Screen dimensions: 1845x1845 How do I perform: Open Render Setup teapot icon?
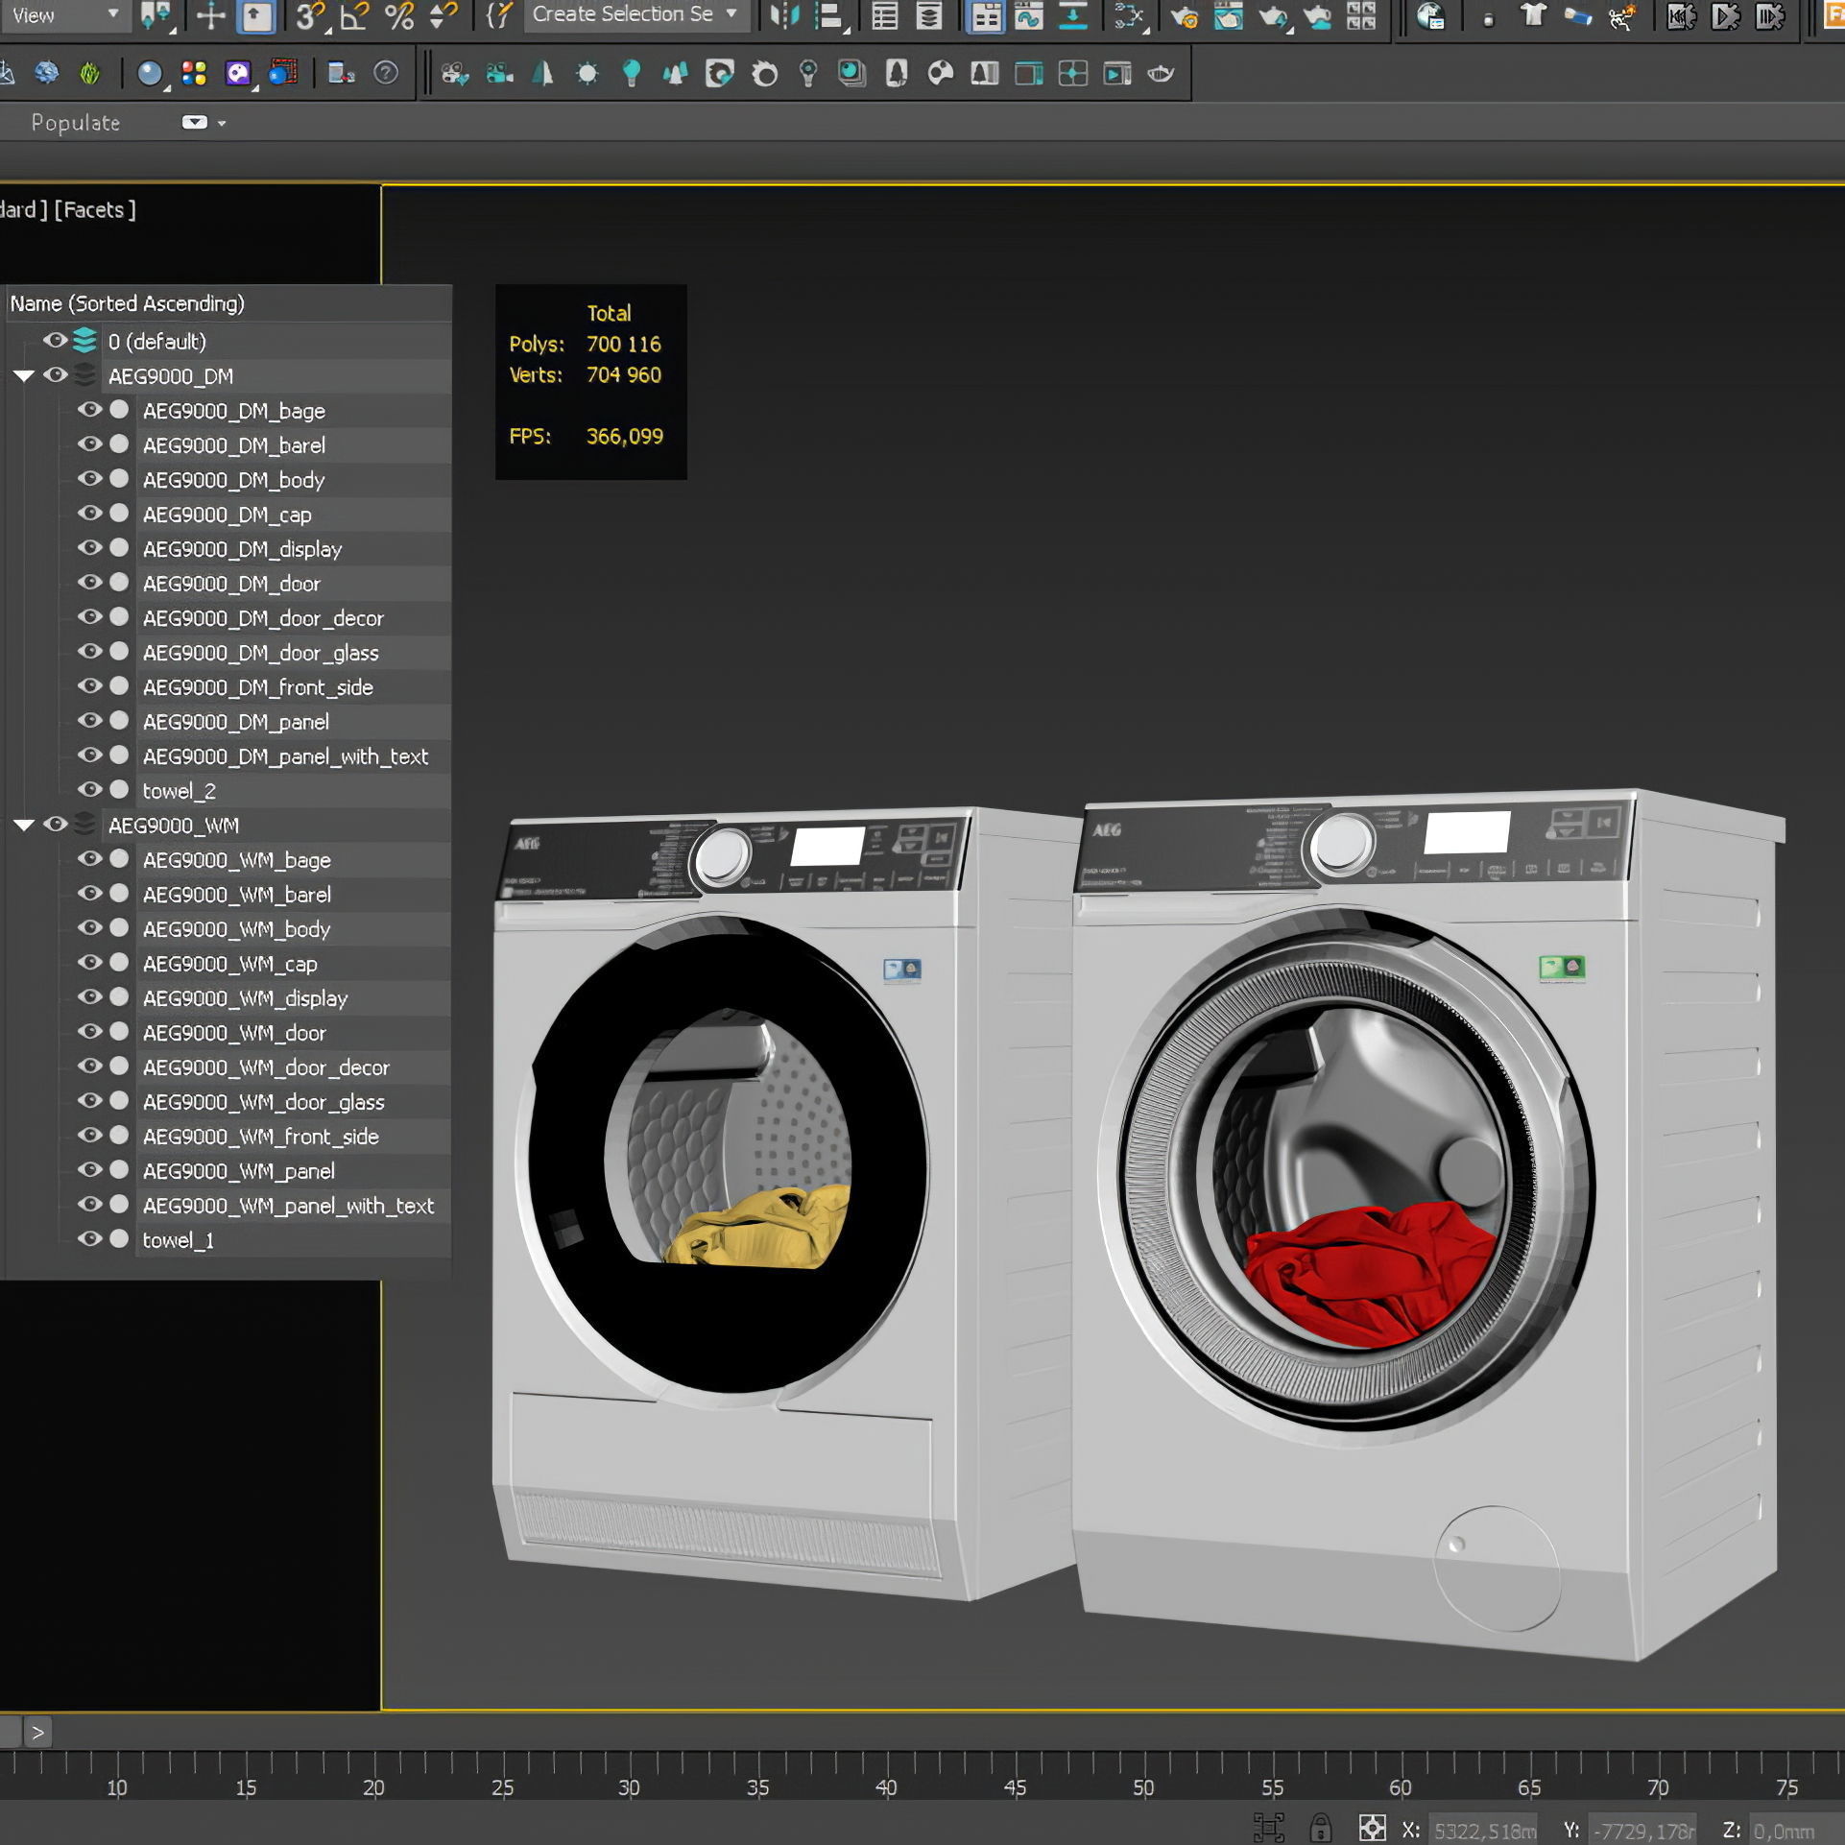(x=1184, y=15)
